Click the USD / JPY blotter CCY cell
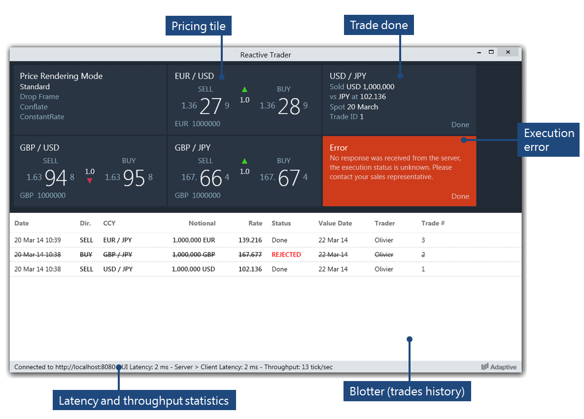584x419 pixels. [118, 269]
